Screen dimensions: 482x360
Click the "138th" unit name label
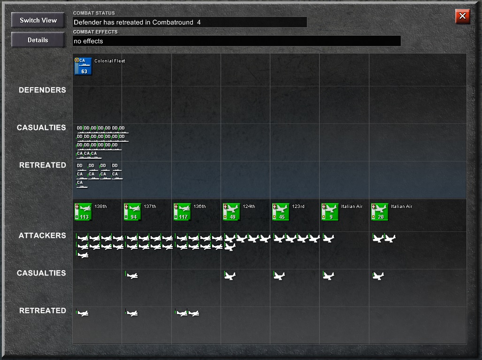tap(100, 207)
